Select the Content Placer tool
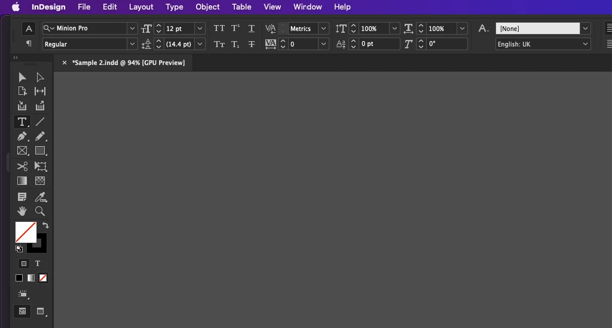This screenshot has width=612, height=328. pyautogui.click(x=40, y=106)
